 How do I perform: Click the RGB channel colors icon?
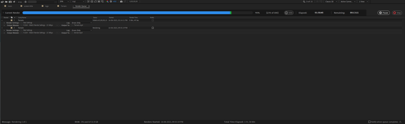107,2
